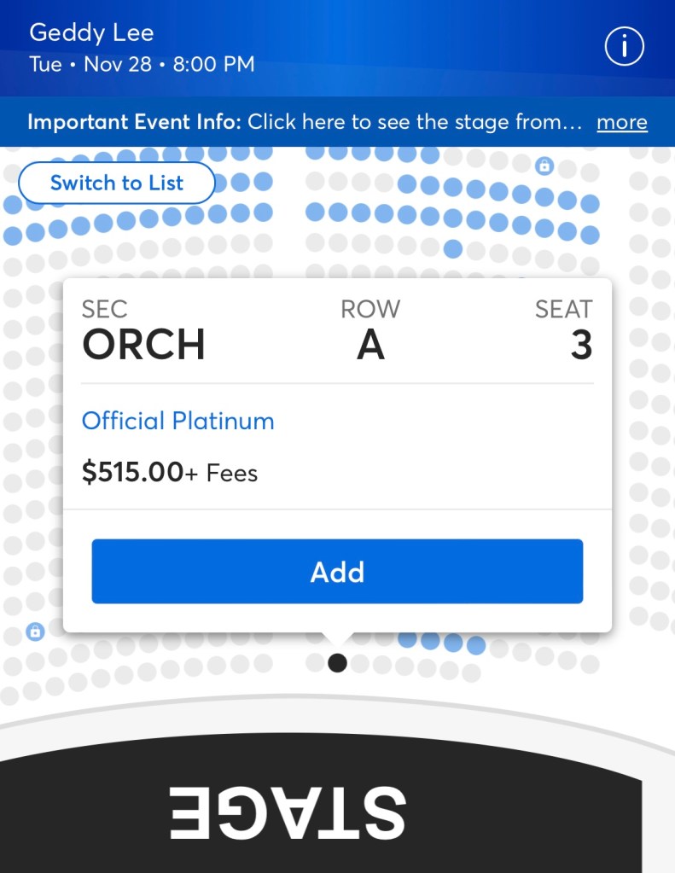Click the selected black seat dot

coord(337,662)
